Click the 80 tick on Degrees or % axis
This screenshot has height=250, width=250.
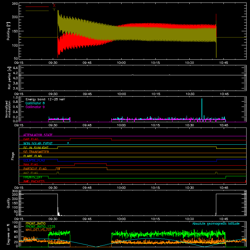pyautogui.click(x=16, y=226)
